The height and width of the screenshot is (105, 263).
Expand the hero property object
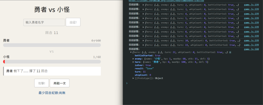click(133, 62)
